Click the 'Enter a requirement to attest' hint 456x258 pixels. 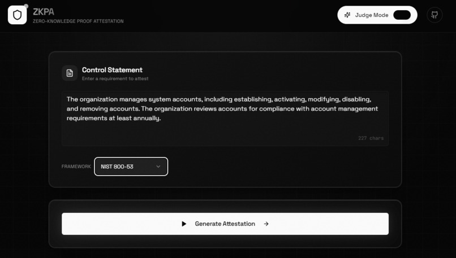(x=115, y=78)
